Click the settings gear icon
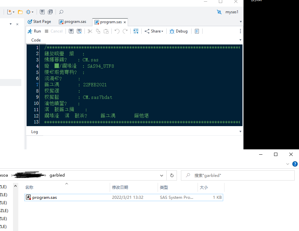Image resolution: width=299 pixels, height=231 pixels. [28, 12]
